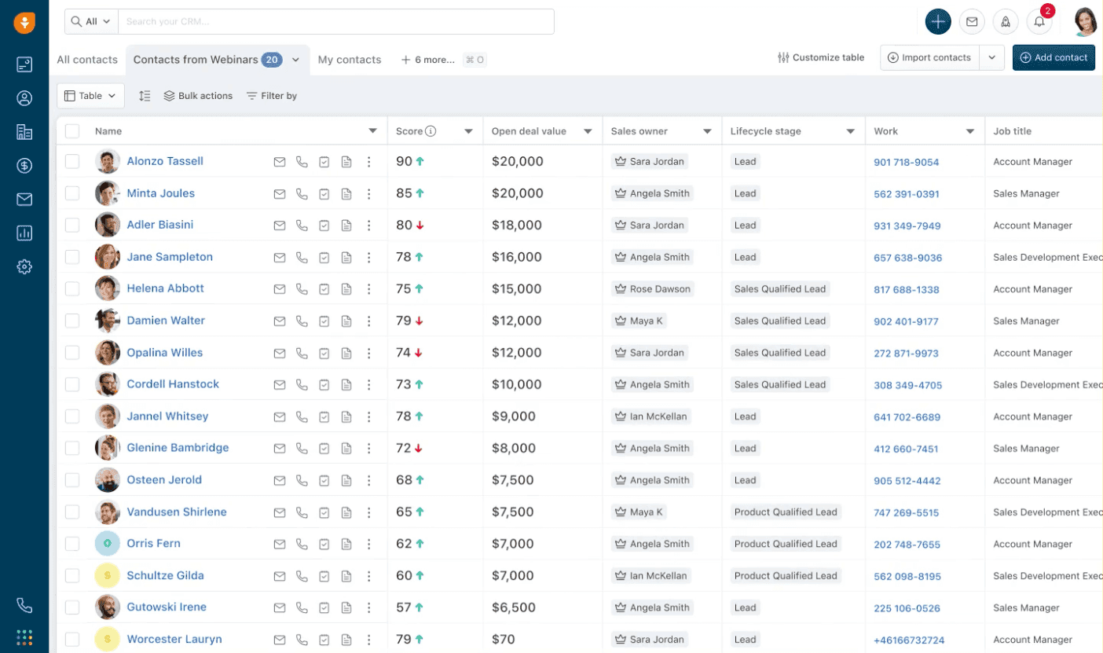
Task: Open notifications bell with 2 alerts
Action: coord(1039,22)
